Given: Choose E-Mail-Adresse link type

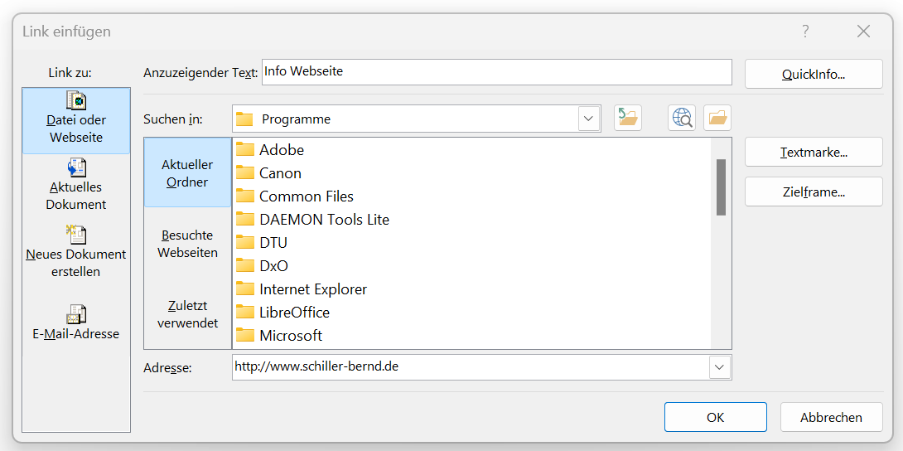Looking at the screenshot, I should (x=76, y=324).
